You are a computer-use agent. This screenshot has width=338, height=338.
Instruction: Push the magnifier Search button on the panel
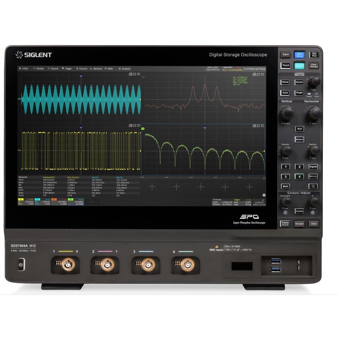coord(313,186)
